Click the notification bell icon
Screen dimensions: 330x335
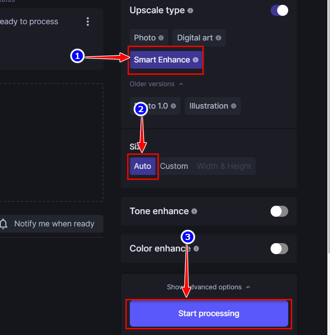4,224
